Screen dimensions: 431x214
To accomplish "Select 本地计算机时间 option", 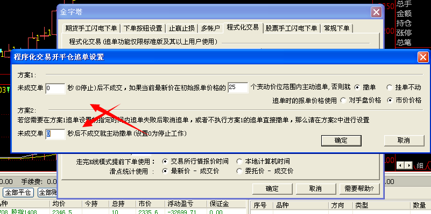I will coord(263,161).
